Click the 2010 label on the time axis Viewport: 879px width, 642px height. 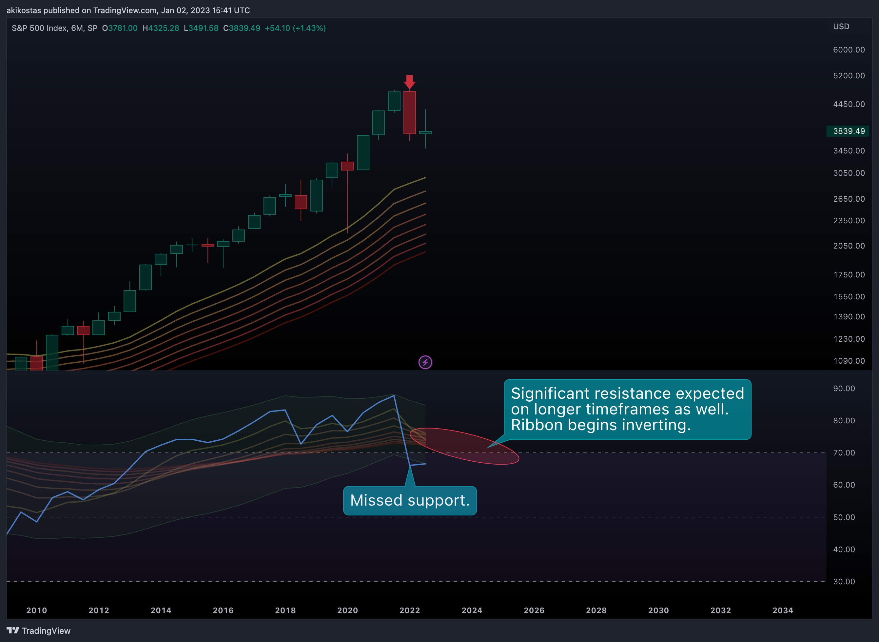(x=36, y=610)
